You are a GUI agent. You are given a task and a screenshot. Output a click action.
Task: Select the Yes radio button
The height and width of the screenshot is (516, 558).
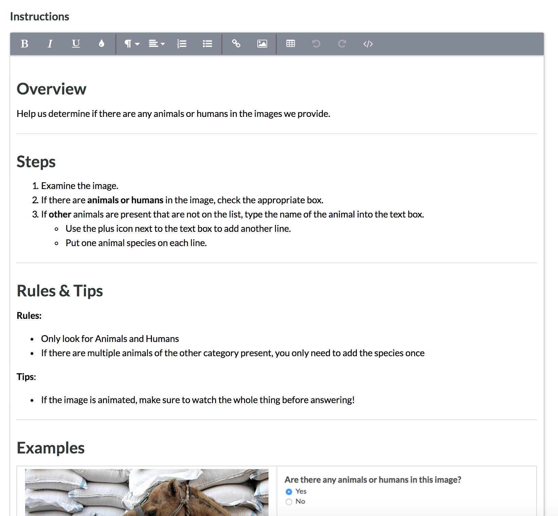point(289,491)
